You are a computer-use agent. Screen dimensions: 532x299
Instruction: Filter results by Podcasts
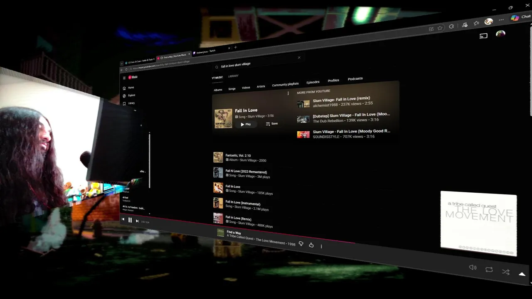point(355,78)
